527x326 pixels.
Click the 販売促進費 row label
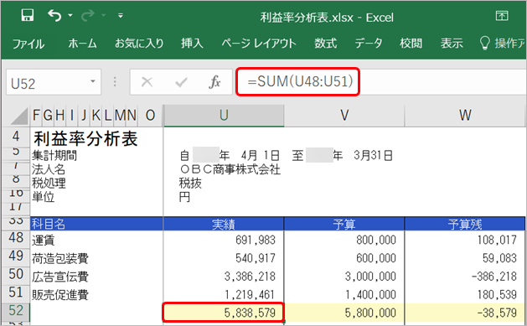[60, 295]
